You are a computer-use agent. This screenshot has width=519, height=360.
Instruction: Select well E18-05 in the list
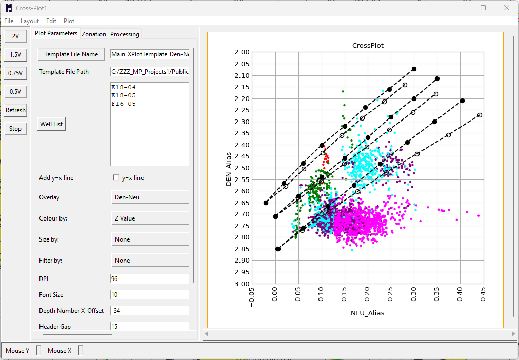coord(124,95)
